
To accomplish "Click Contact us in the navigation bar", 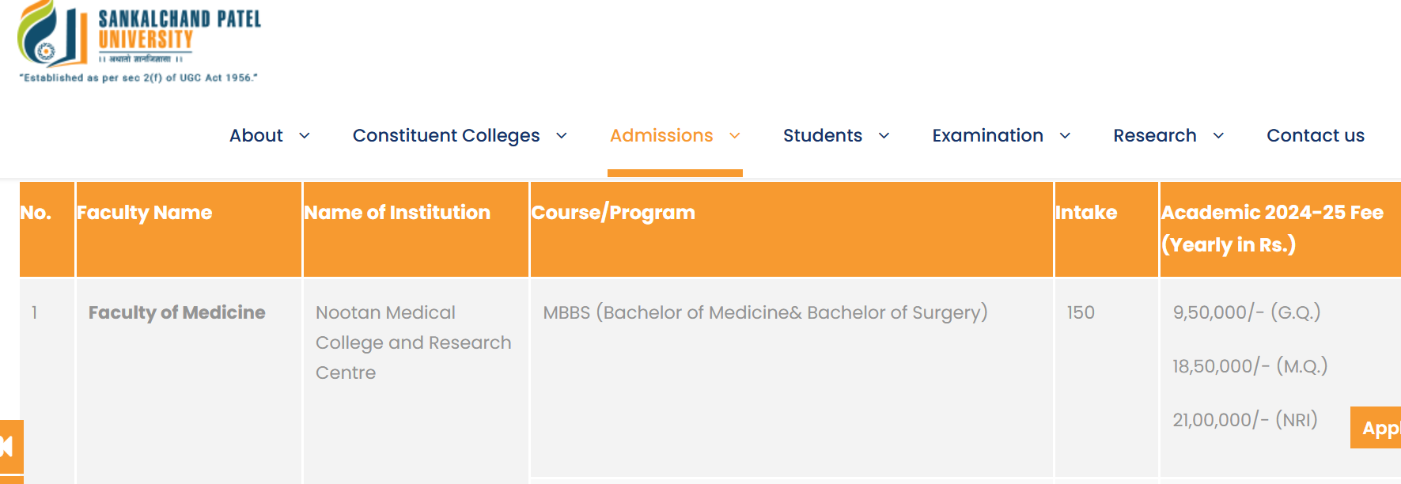I will pyautogui.click(x=1316, y=135).
